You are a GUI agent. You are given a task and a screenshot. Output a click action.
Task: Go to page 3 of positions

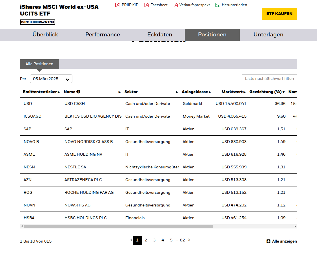(154, 240)
